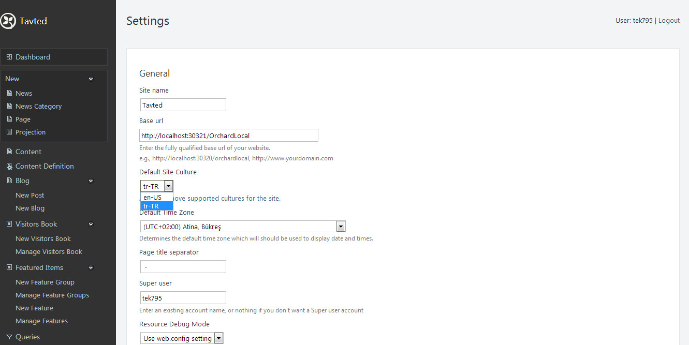
Task: Click the Content Definition gear icon
Action: point(9,167)
